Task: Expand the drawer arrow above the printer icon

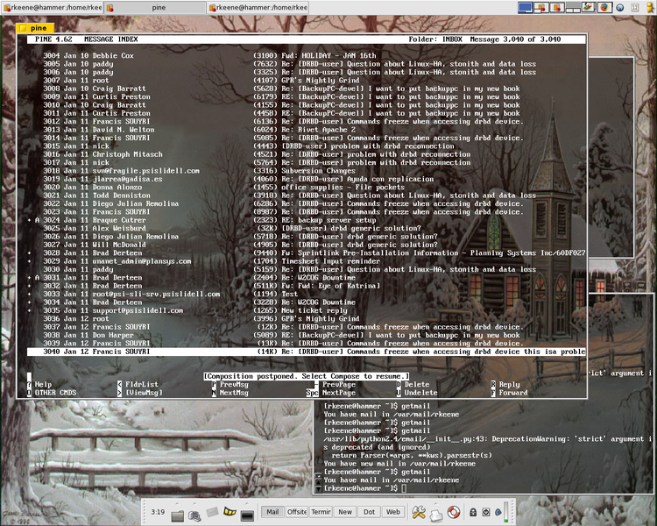Action: coord(435,503)
